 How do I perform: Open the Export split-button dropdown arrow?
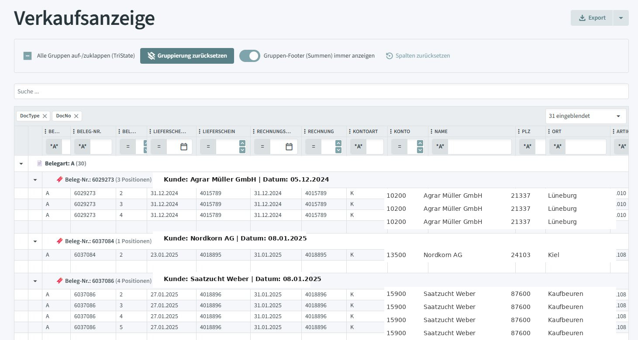(x=621, y=18)
